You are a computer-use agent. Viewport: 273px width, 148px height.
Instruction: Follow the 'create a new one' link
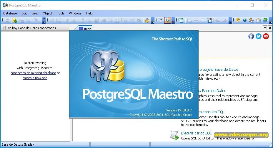click(x=35, y=78)
